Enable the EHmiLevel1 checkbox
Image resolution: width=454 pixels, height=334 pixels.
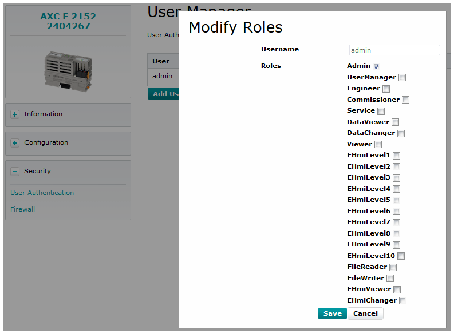pyautogui.click(x=397, y=156)
